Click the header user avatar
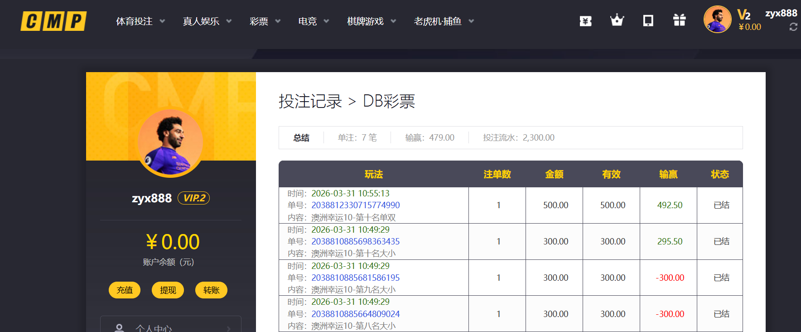Screen dimensions: 801x332 pyautogui.click(x=717, y=20)
